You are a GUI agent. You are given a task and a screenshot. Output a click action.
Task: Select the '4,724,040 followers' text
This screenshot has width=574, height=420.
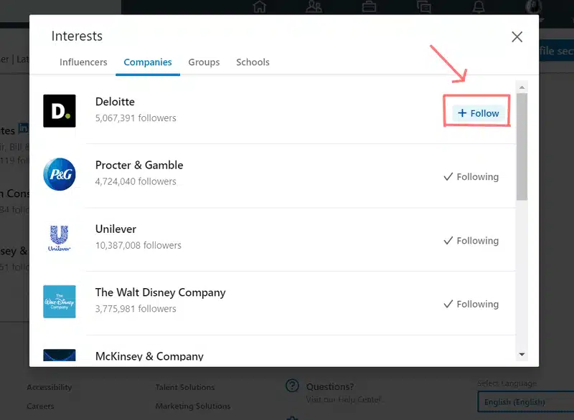(136, 181)
